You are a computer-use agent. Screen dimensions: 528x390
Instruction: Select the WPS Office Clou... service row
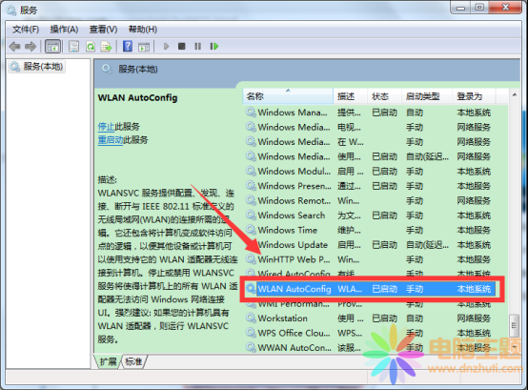pos(370,333)
